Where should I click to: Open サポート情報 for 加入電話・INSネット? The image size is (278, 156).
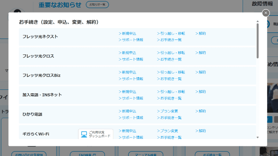(131, 98)
